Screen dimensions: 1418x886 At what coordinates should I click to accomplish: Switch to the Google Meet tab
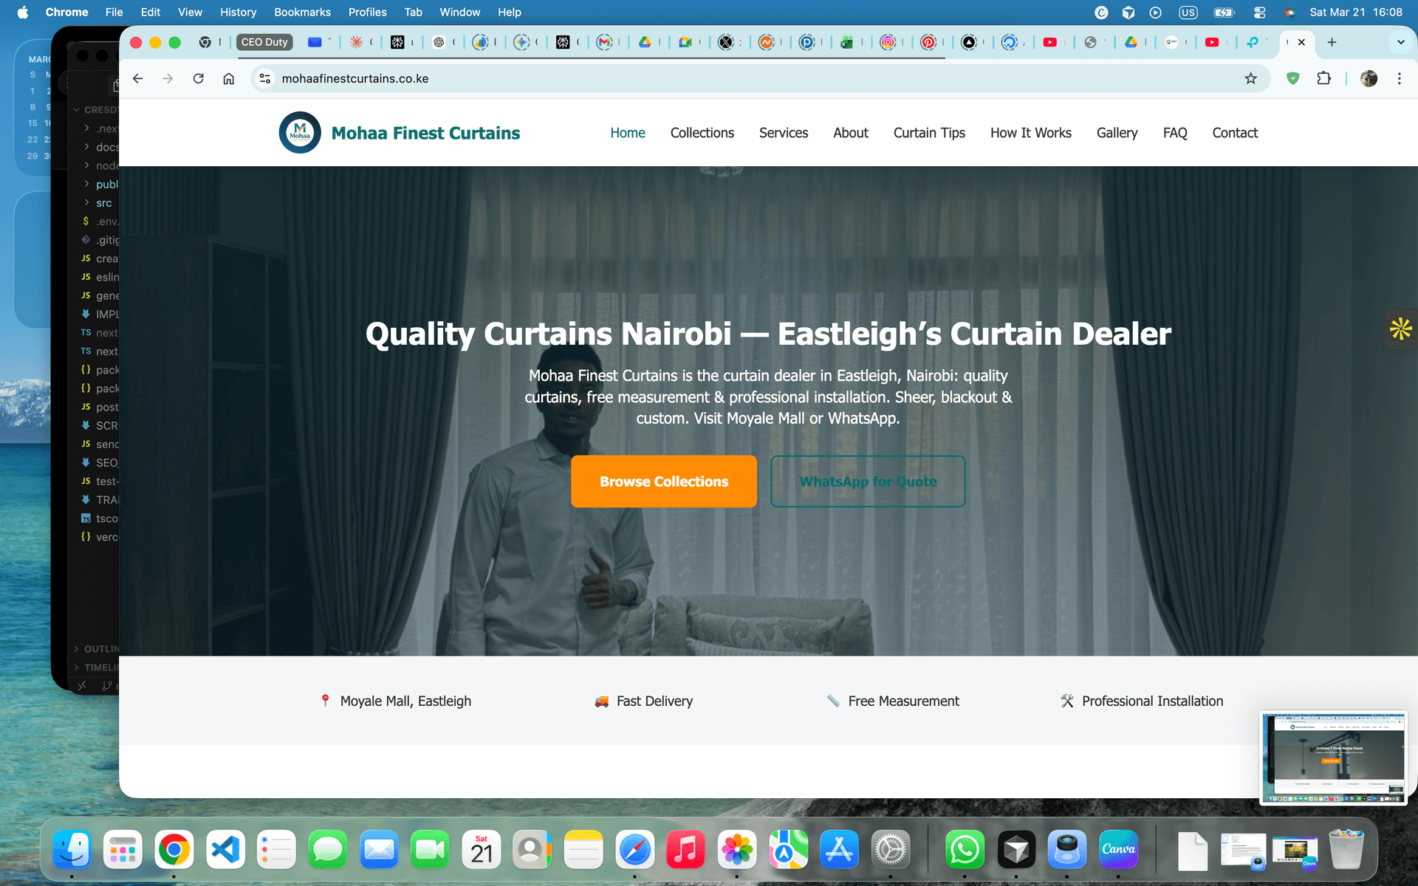[685, 42]
